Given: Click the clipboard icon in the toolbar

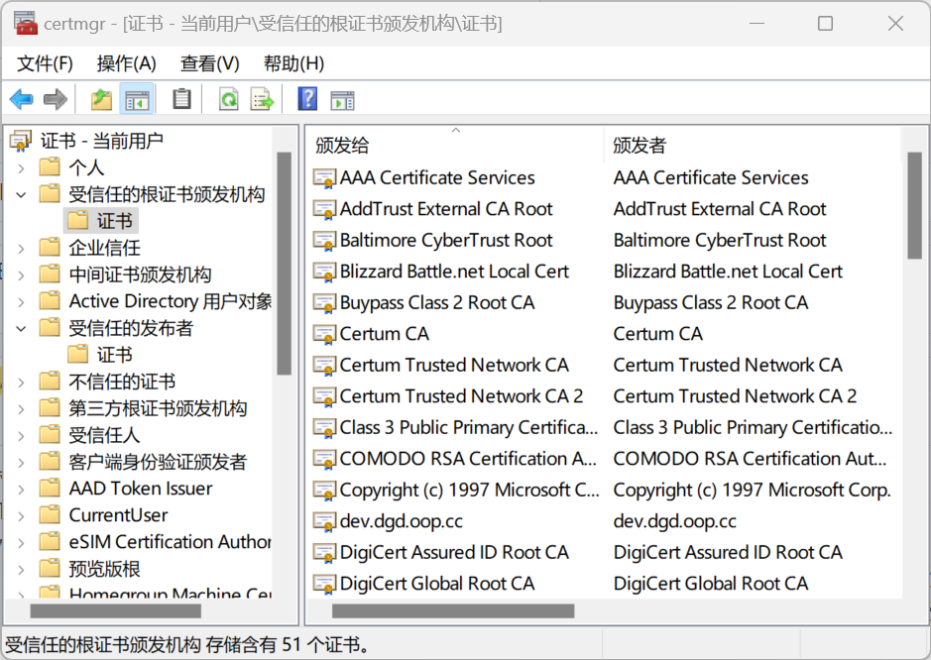Looking at the screenshot, I should pyautogui.click(x=181, y=99).
